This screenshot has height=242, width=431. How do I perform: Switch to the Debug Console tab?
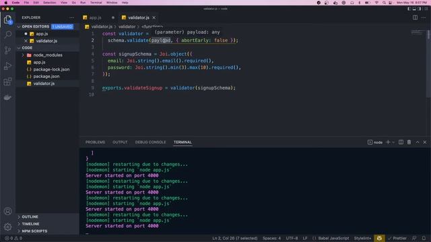pyautogui.click(x=150, y=142)
